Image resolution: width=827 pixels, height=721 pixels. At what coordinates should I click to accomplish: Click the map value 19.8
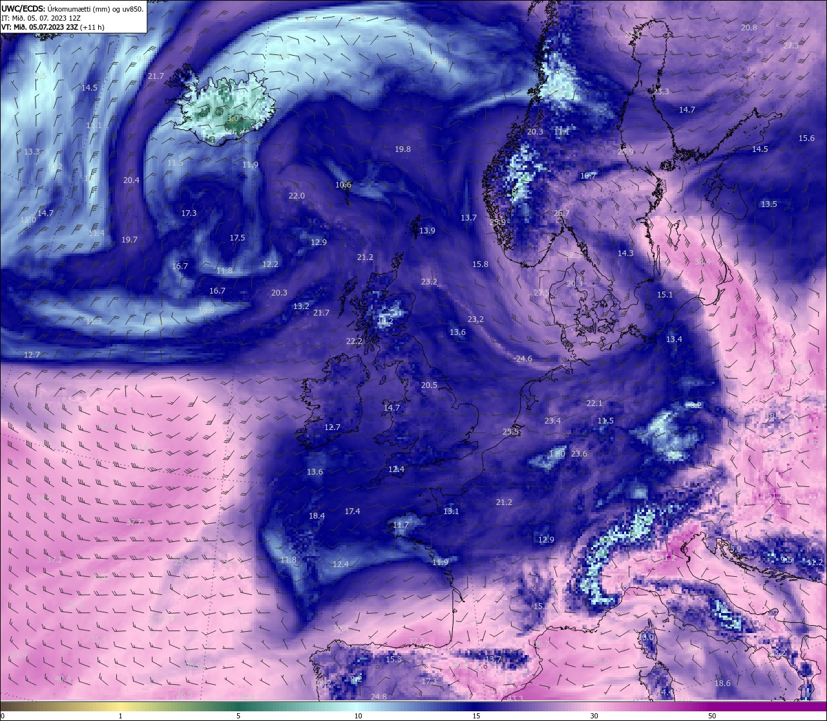point(403,149)
